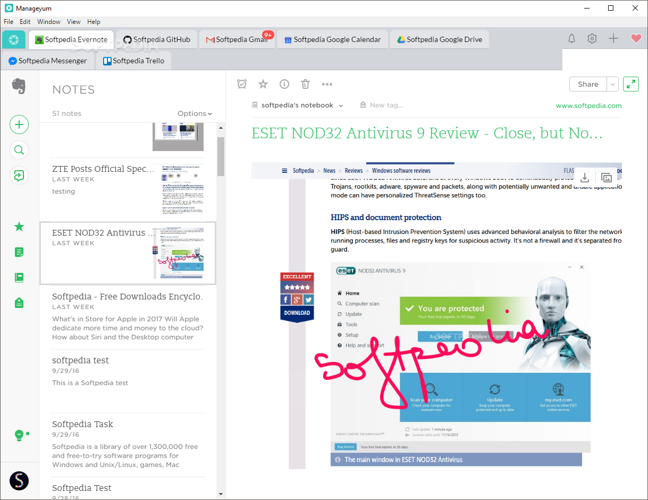This screenshot has width=648, height=500.
Task: Click the Facebook share icon on review badge
Action: [286, 299]
